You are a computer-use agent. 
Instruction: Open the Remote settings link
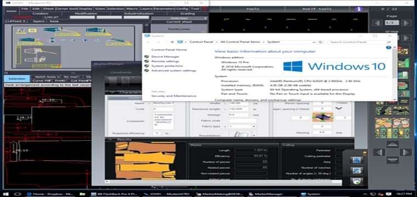click(165, 61)
